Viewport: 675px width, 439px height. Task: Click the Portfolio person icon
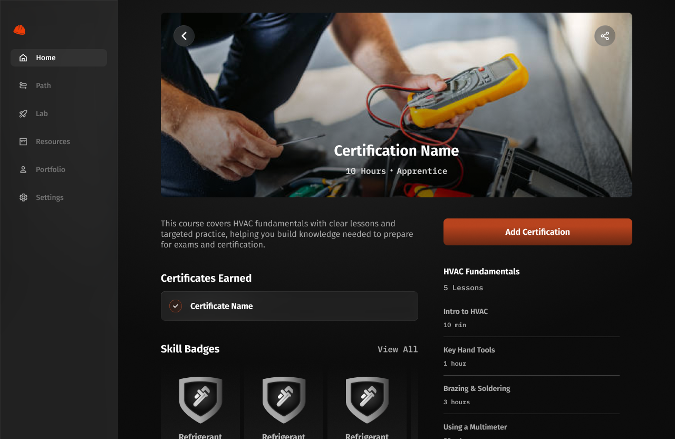pyautogui.click(x=23, y=169)
